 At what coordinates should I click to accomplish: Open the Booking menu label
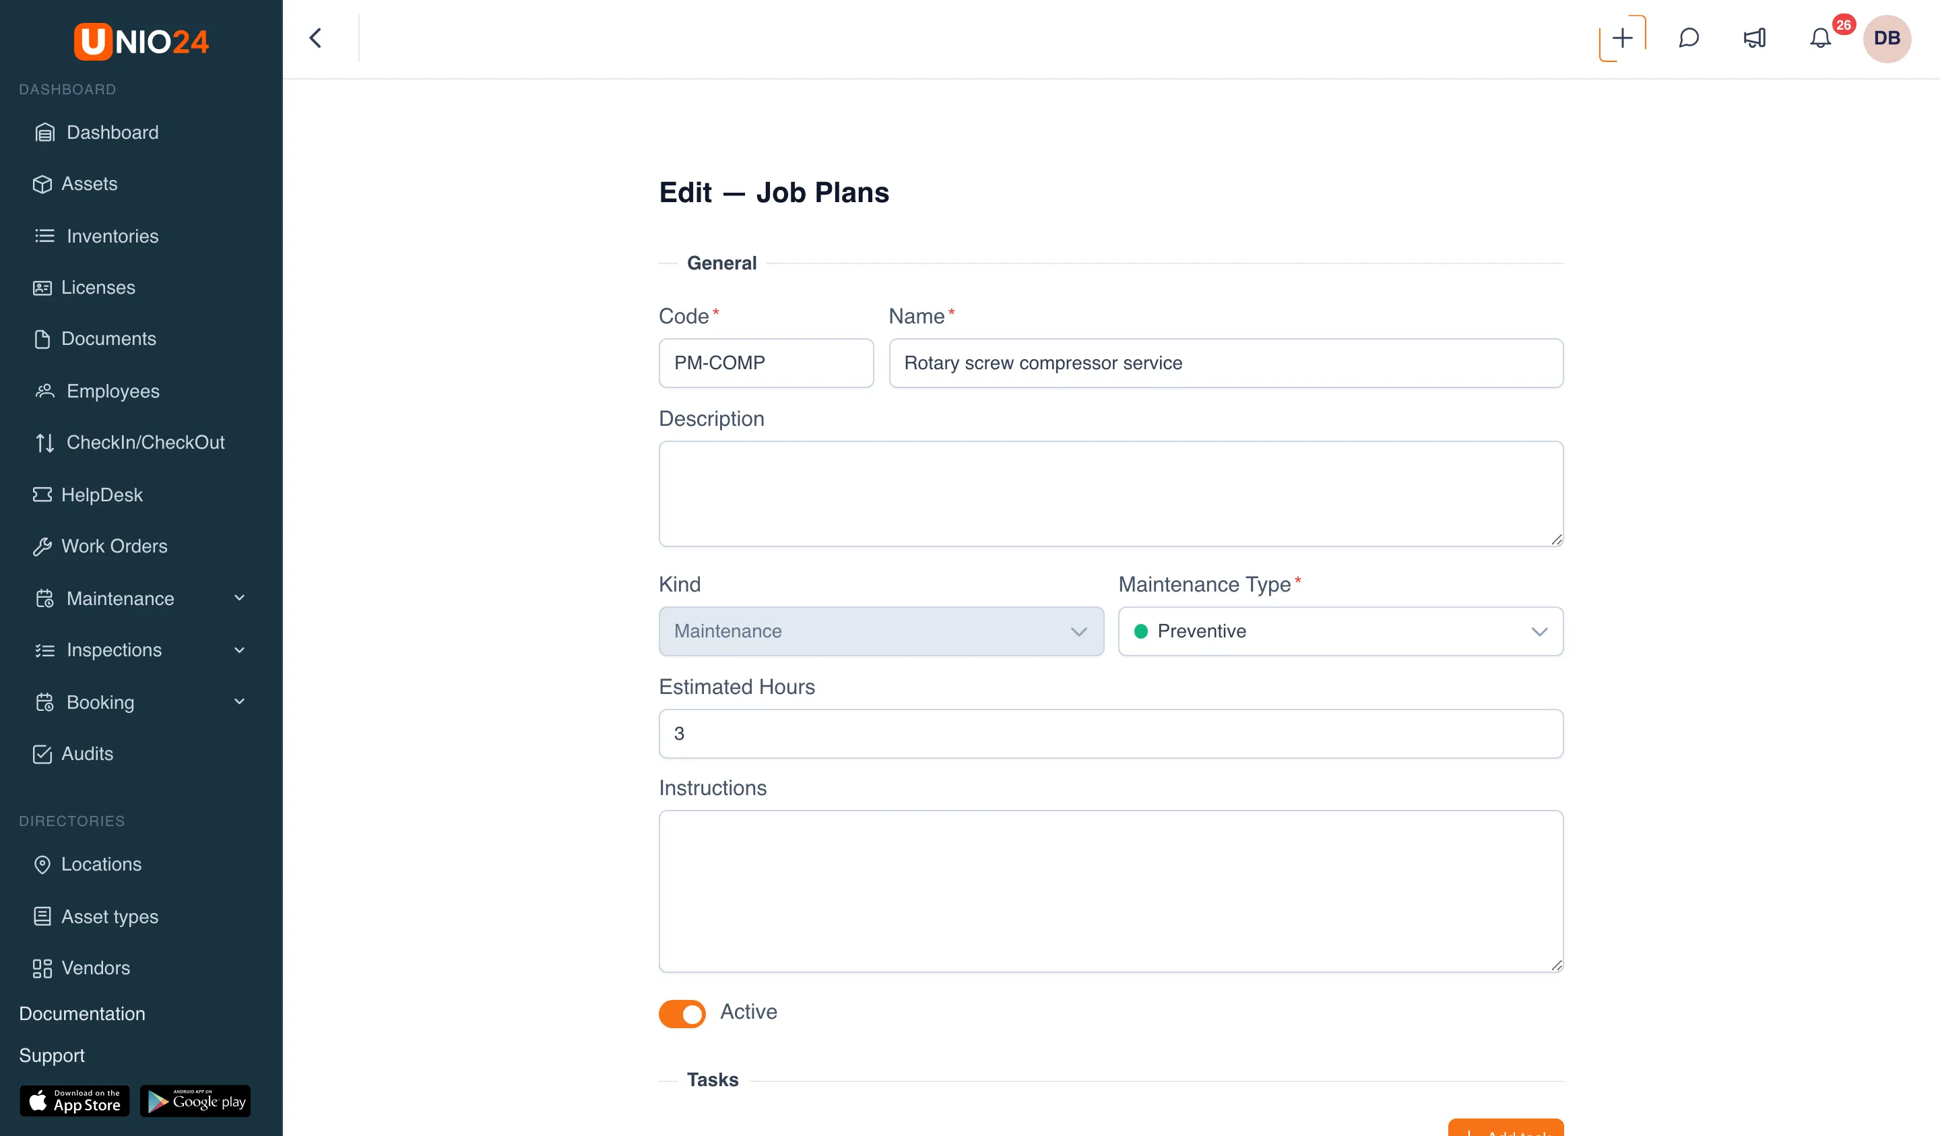click(100, 701)
